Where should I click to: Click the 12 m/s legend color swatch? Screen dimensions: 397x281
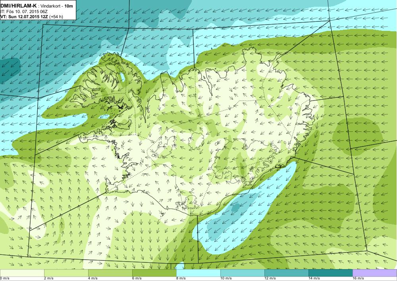click(286, 273)
